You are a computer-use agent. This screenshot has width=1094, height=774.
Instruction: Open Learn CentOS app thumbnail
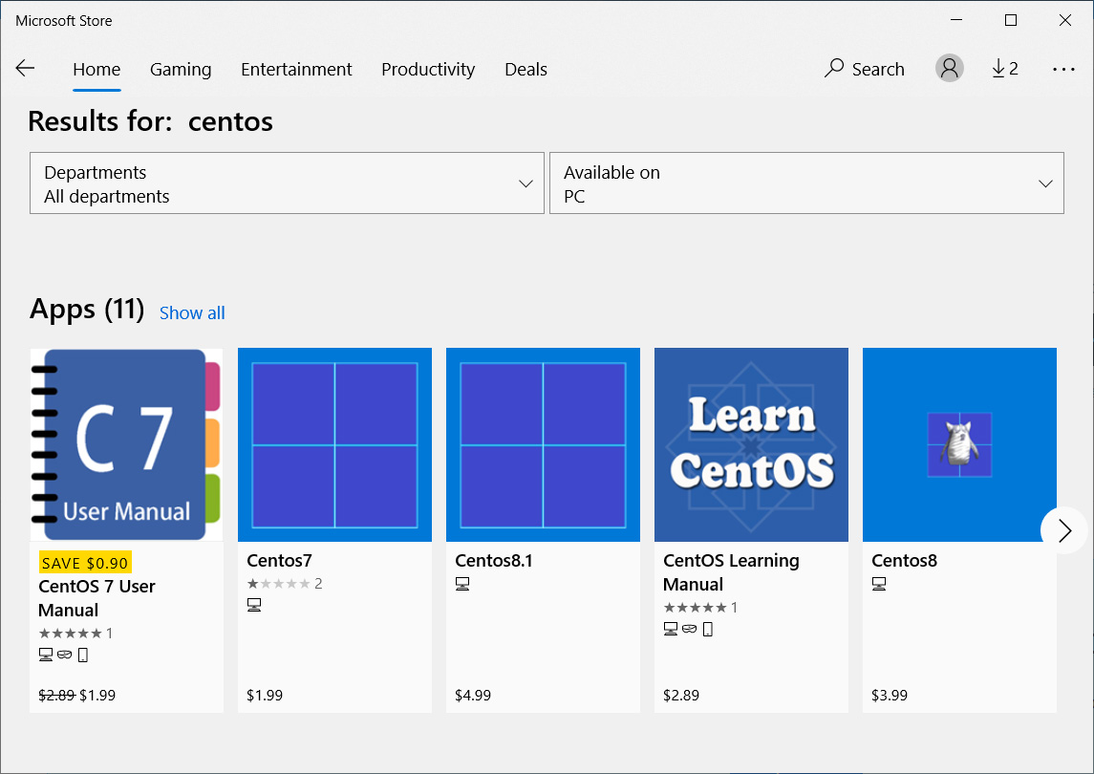click(x=751, y=444)
